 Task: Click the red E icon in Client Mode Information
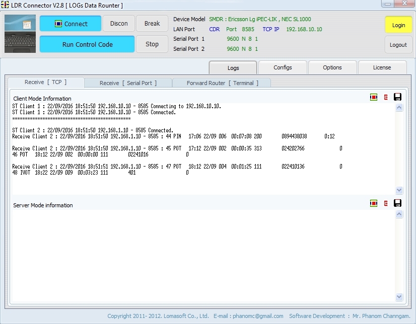386,97
